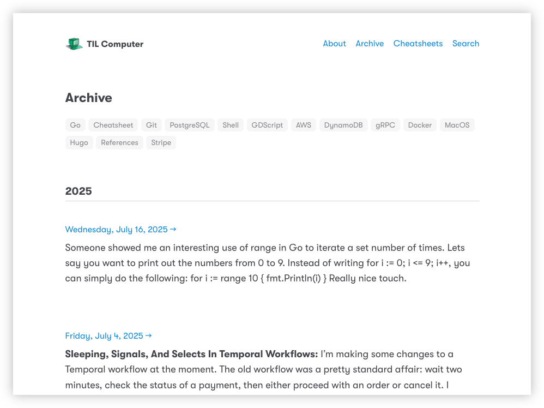Select the Archive nav link
This screenshot has height=408, width=544.
coord(370,44)
